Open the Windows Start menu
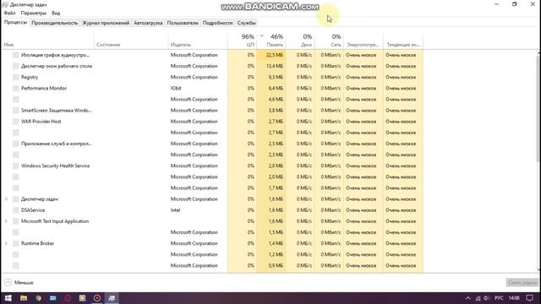Viewport: 541px width, 304px height. [8, 298]
